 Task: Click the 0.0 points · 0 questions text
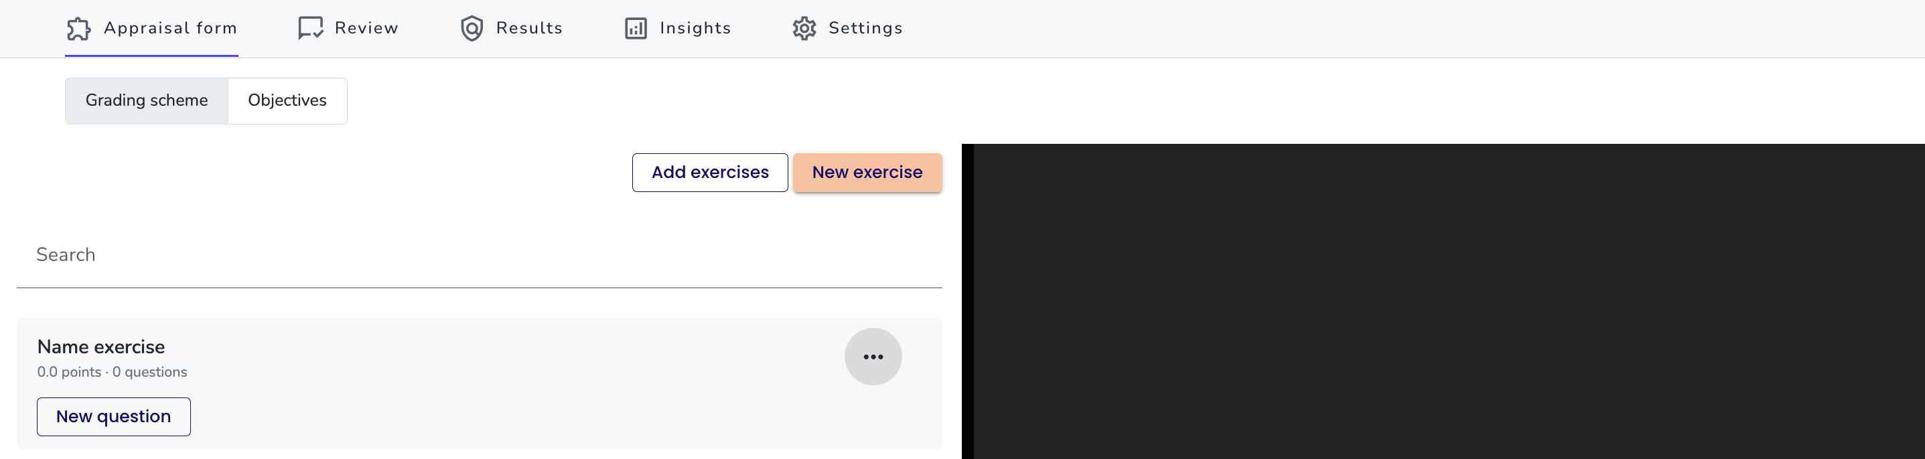click(112, 371)
